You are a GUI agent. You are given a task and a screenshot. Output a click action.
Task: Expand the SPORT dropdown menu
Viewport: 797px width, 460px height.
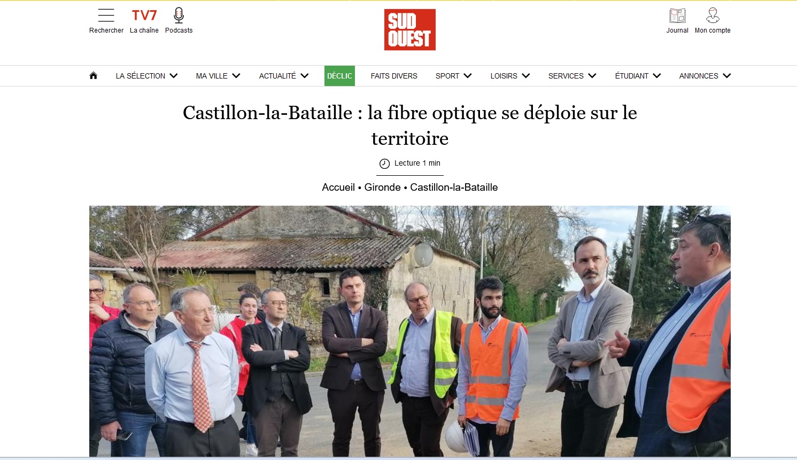tap(454, 76)
